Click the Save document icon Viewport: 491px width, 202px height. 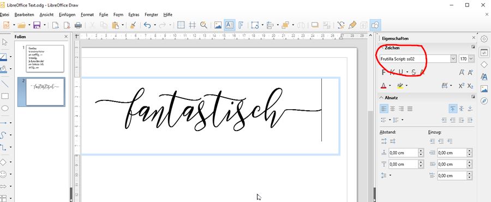click(37, 25)
